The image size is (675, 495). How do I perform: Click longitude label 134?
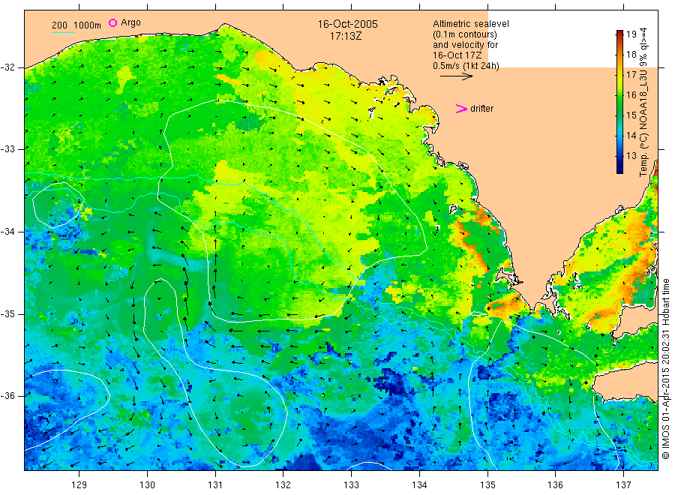[419, 485]
